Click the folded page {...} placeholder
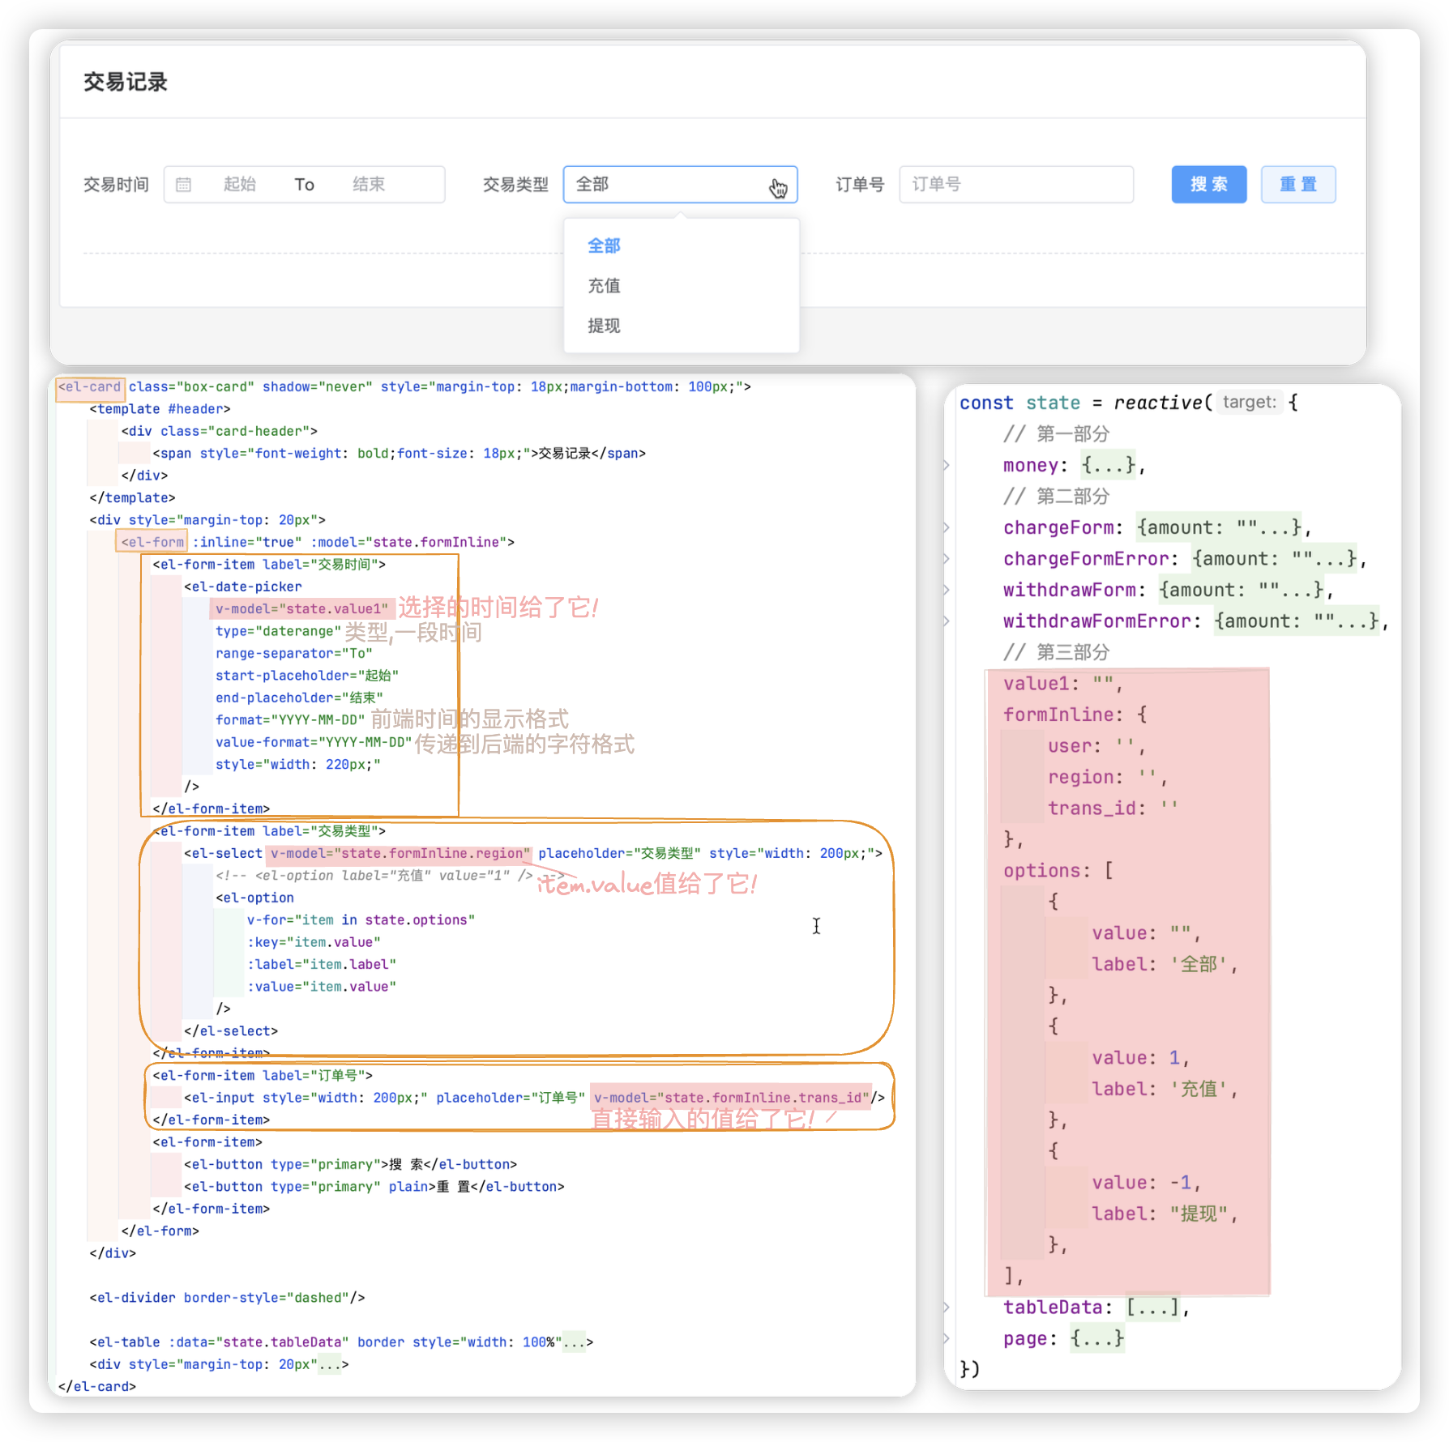This screenshot has height=1442, width=1449. click(1096, 1338)
